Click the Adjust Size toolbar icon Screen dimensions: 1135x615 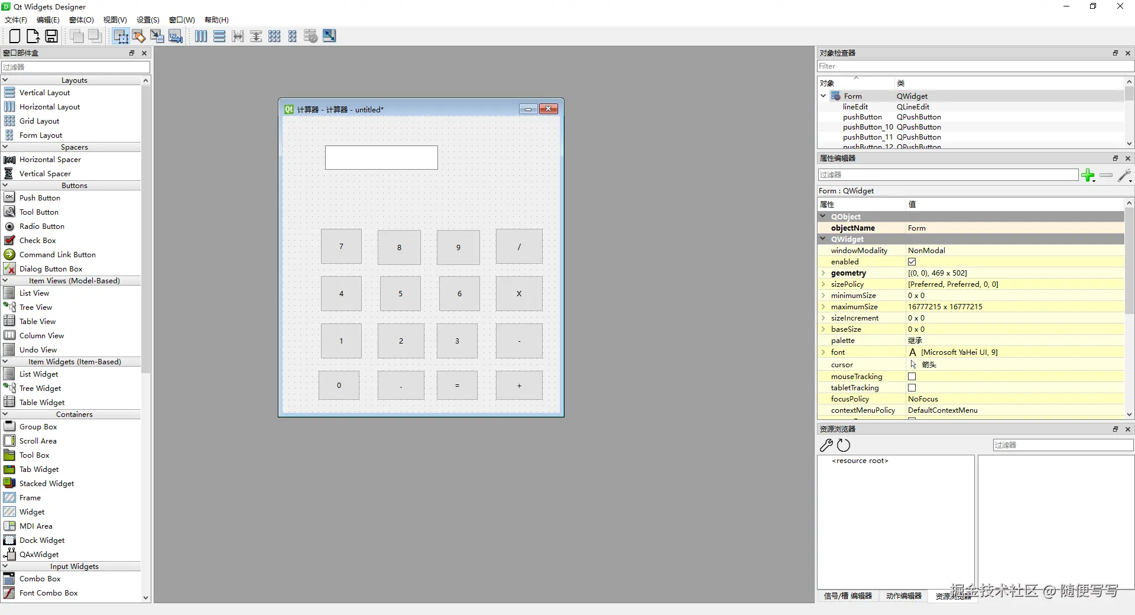(329, 36)
